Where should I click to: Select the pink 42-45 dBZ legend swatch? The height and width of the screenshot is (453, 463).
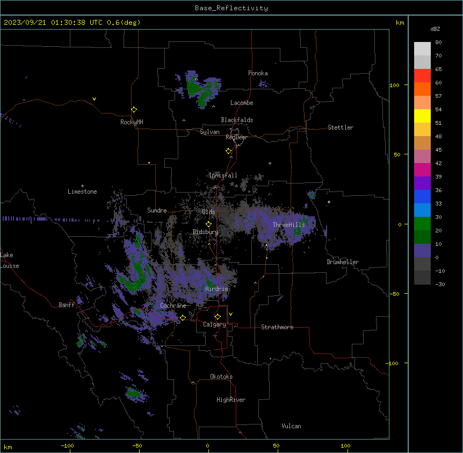point(422,157)
